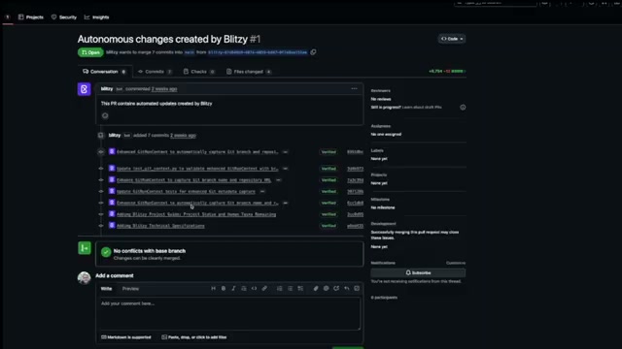Expand details of 'Git metadata capture' commit
The image size is (622, 349).
tap(262, 192)
